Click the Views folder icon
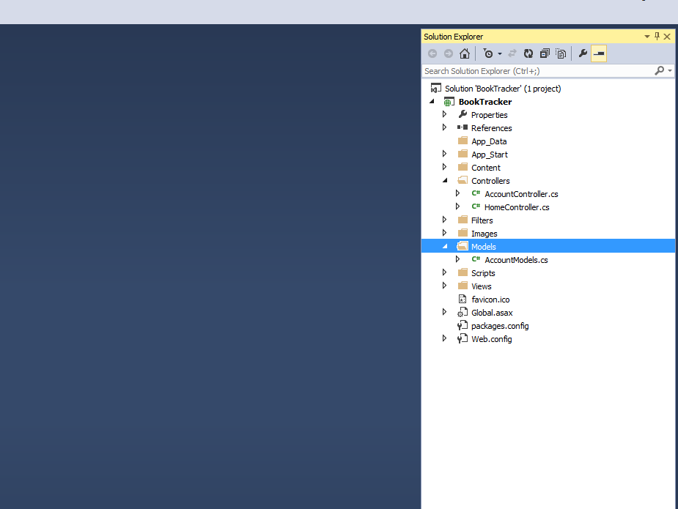This screenshot has width=678, height=509. click(463, 286)
